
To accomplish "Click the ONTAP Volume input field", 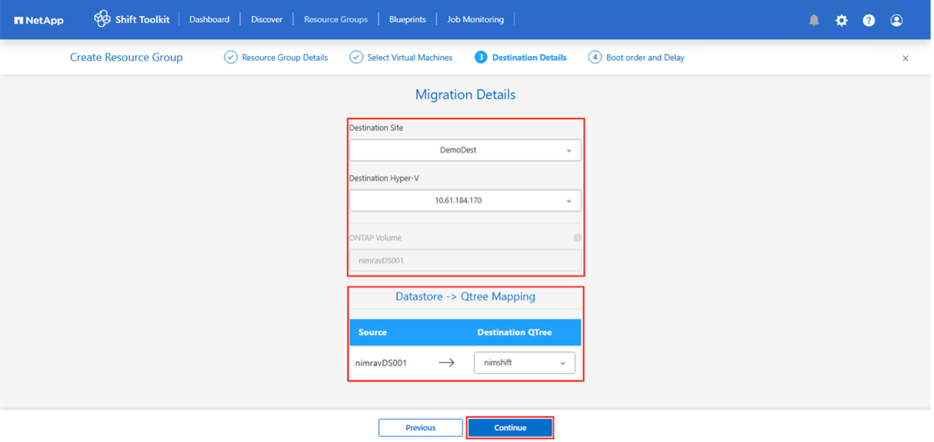I will (x=465, y=261).
